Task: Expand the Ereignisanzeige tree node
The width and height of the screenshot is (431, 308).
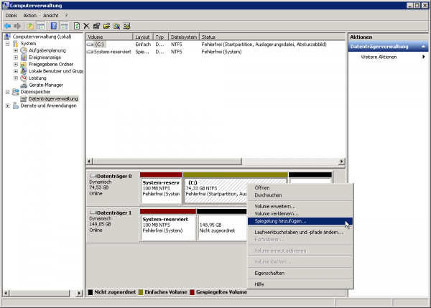Action: point(15,57)
